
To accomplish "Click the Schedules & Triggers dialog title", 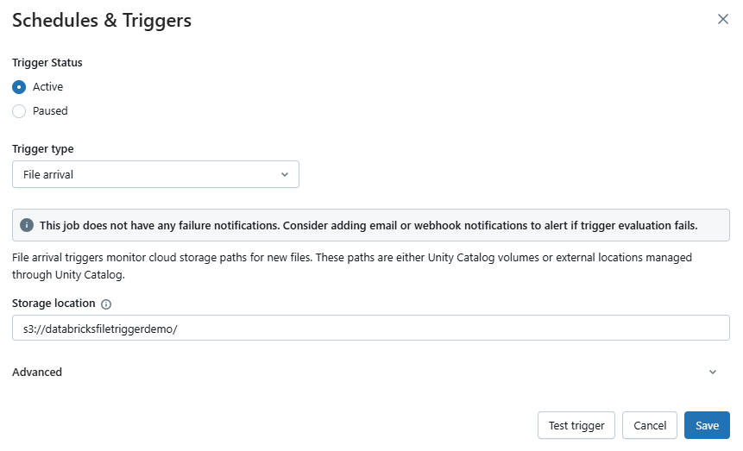I will tap(102, 21).
